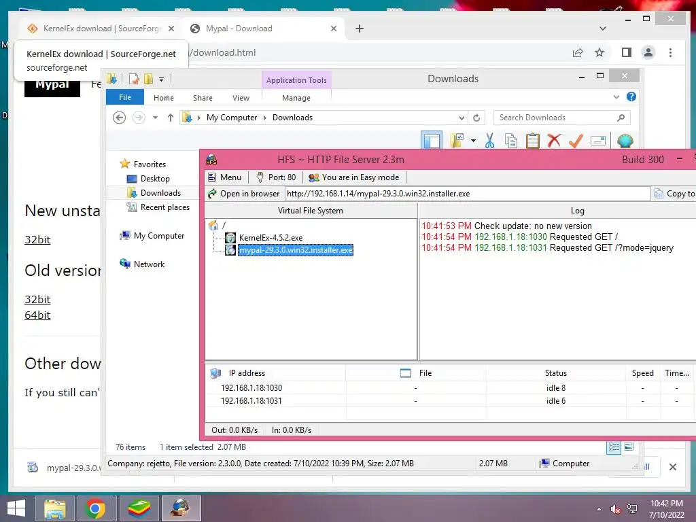
Task: Expand the Explorer ribbon chevron
Action: 616,97
